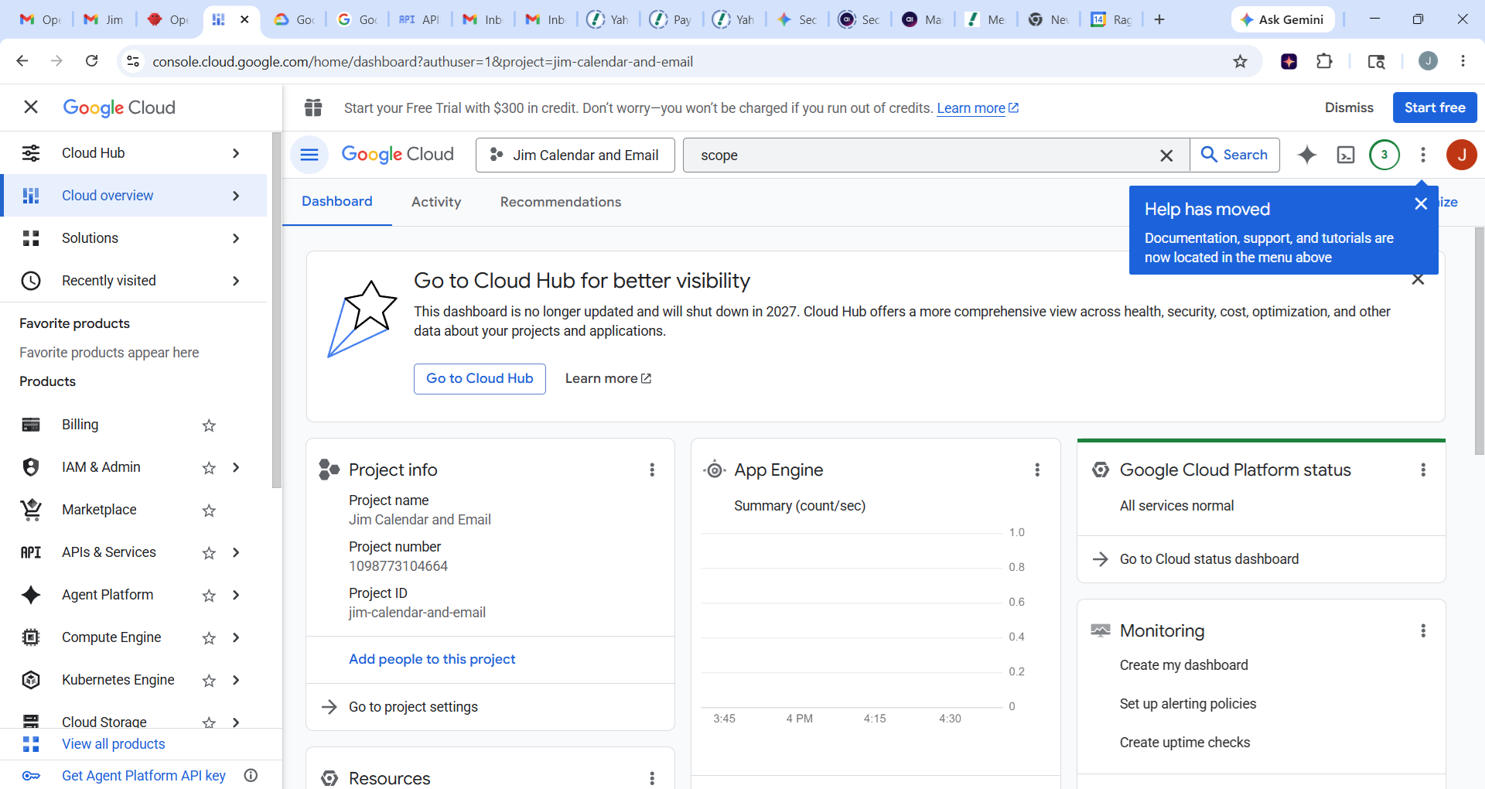Follow the Go to project settings link
This screenshot has height=789, width=1485.
413,707
